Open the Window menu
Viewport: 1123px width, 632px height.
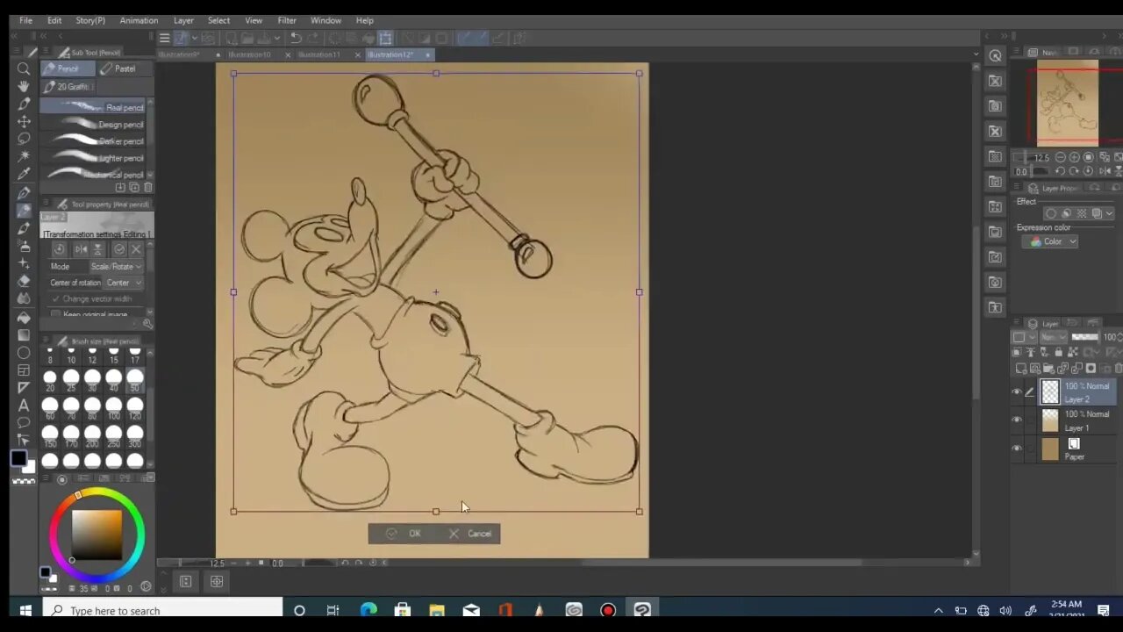tap(325, 20)
